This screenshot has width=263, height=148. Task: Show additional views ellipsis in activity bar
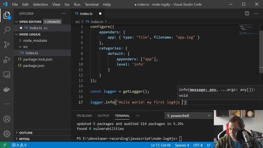point(7,104)
